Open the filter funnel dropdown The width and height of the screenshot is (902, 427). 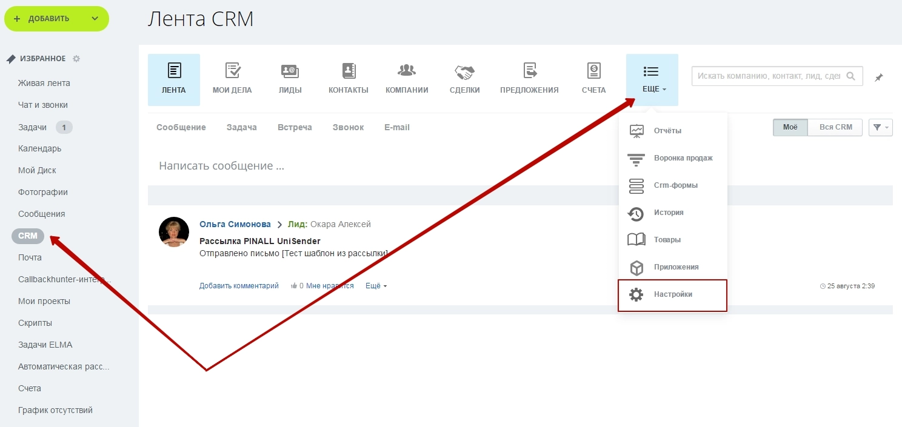pos(880,127)
